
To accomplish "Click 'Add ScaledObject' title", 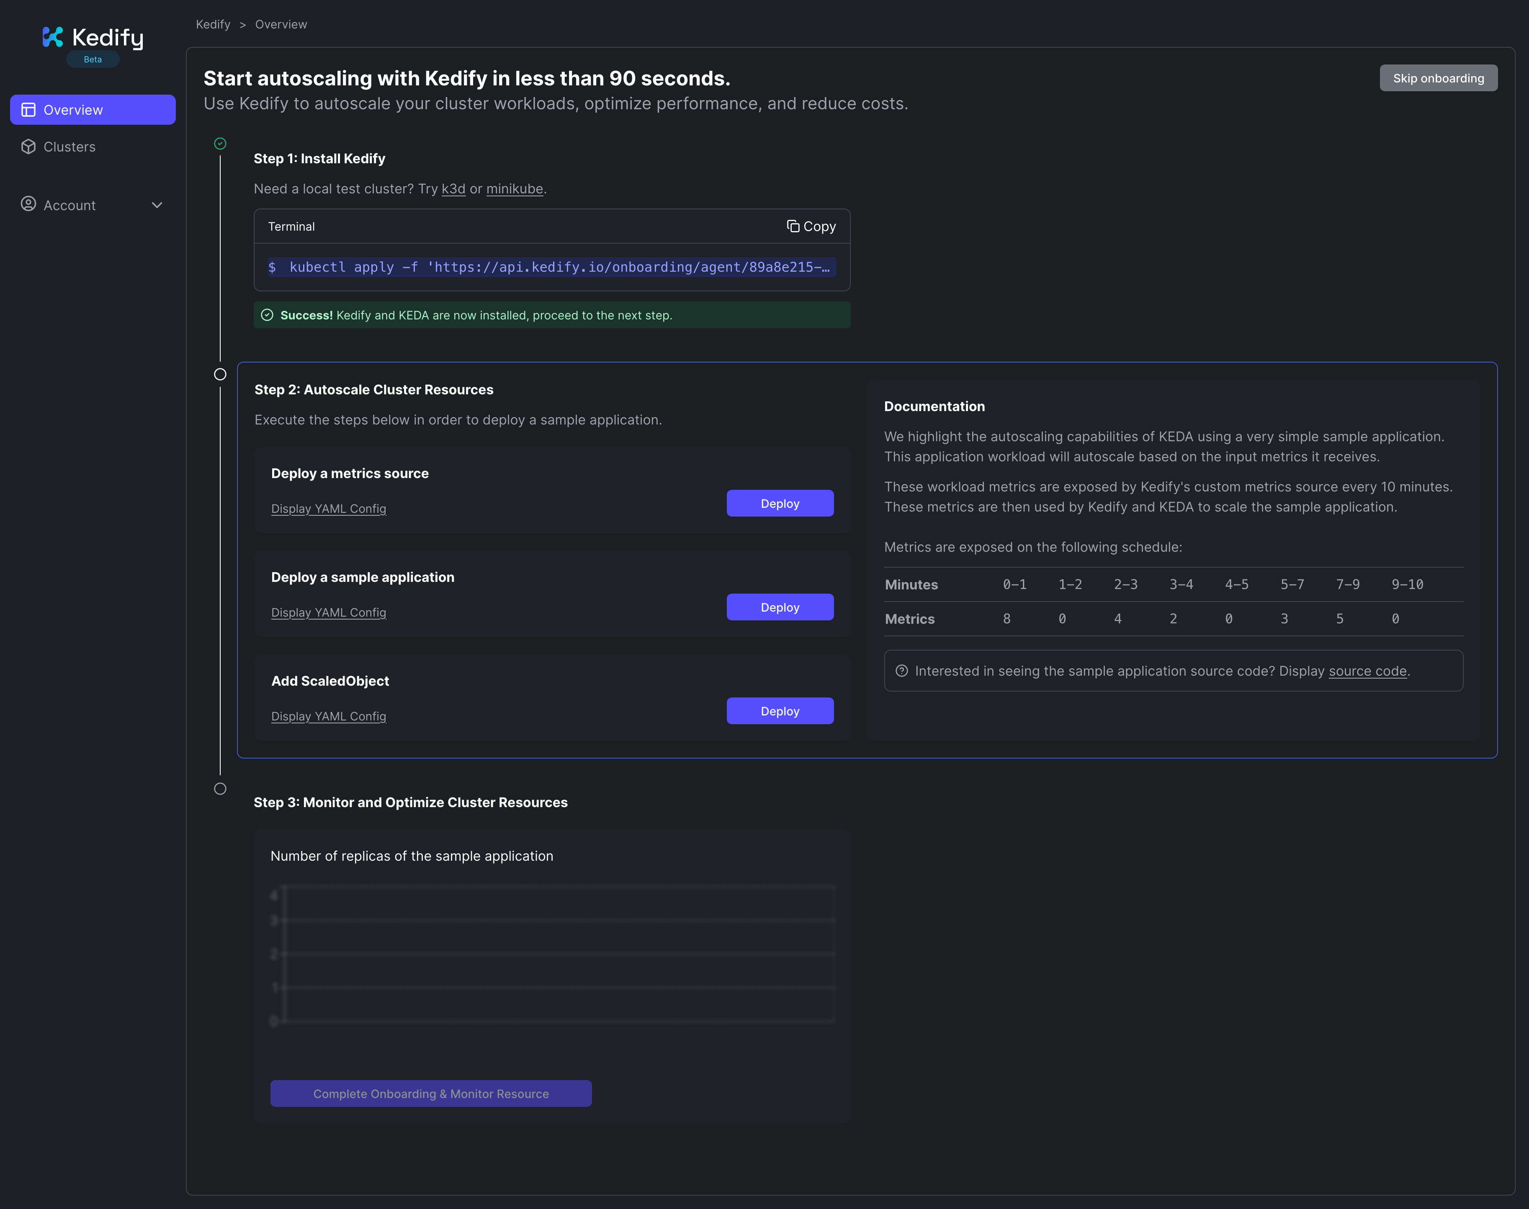I will [x=330, y=681].
